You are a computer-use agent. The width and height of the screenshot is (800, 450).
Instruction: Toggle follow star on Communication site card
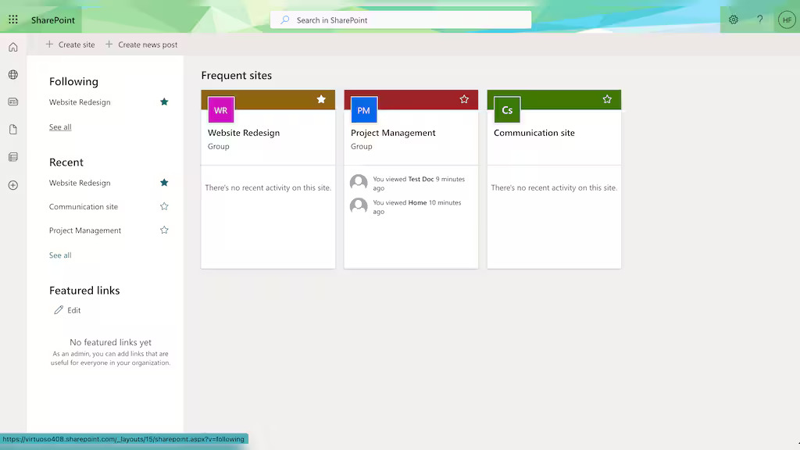[607, 99]
